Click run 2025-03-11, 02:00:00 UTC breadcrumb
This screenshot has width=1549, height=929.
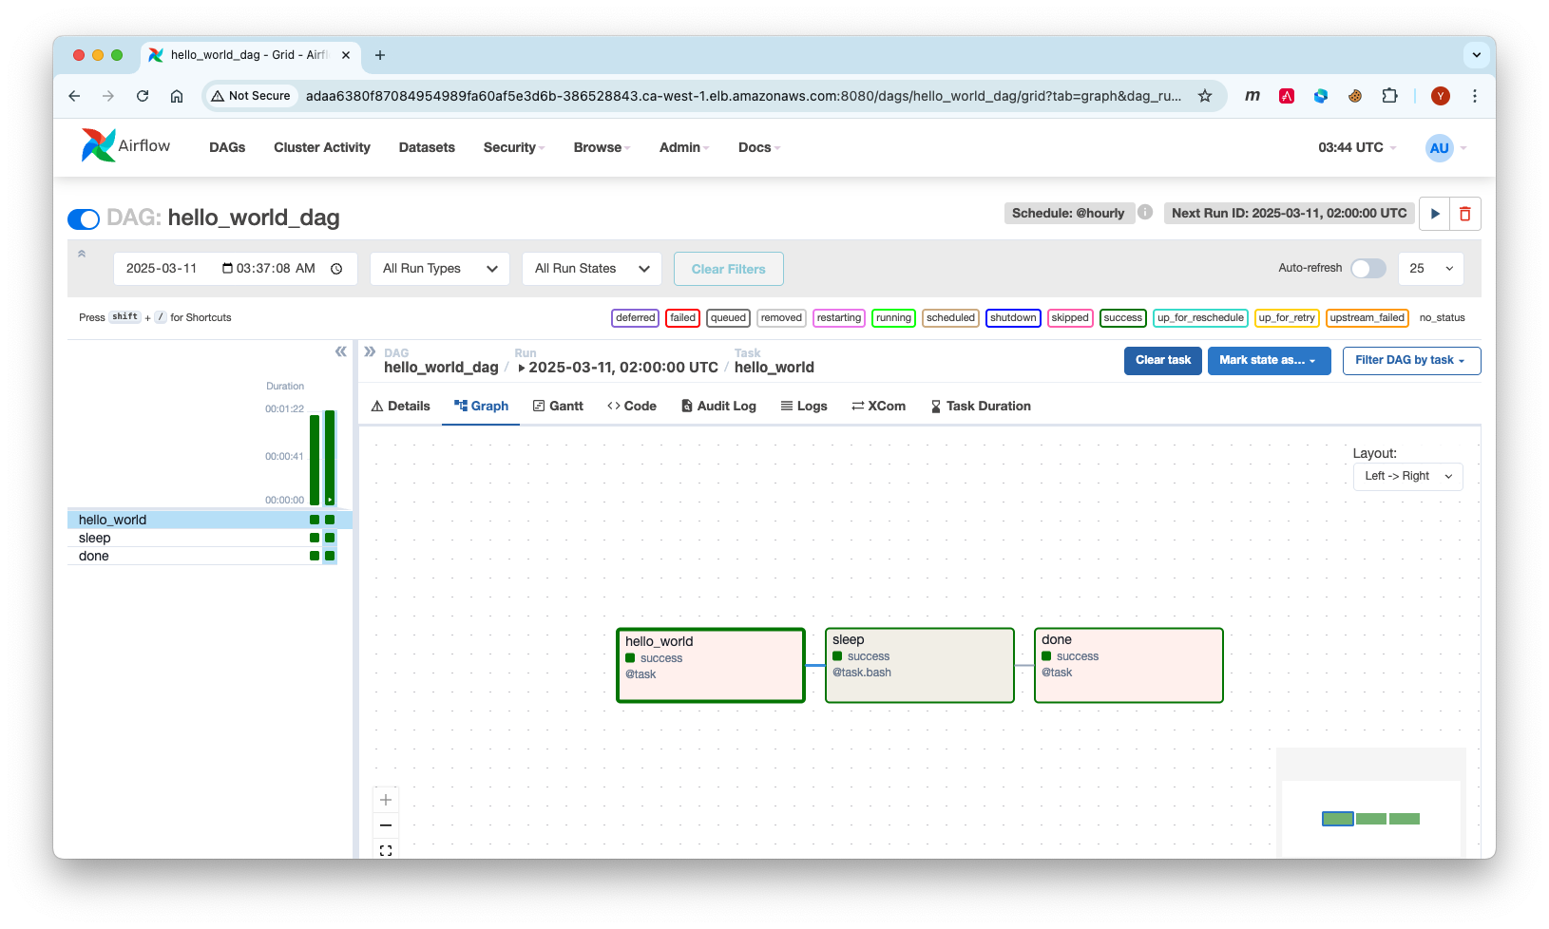pos(619,368)
